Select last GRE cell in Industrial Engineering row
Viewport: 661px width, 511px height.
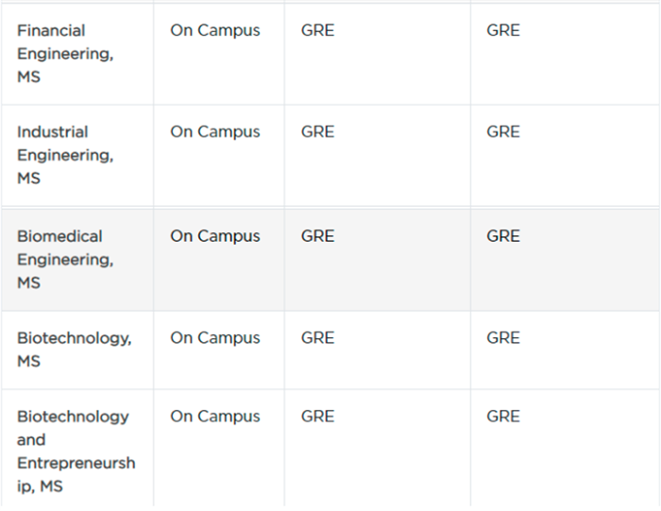[503, 132]
